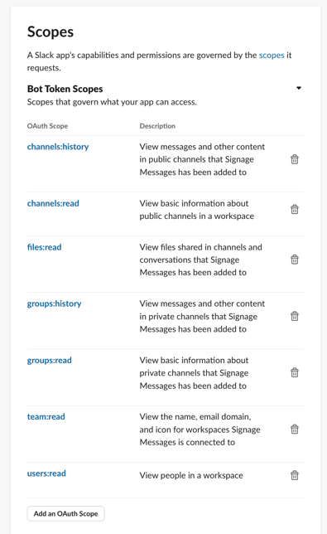Delete users:read scope via trash icon

(x=295, y=475)
